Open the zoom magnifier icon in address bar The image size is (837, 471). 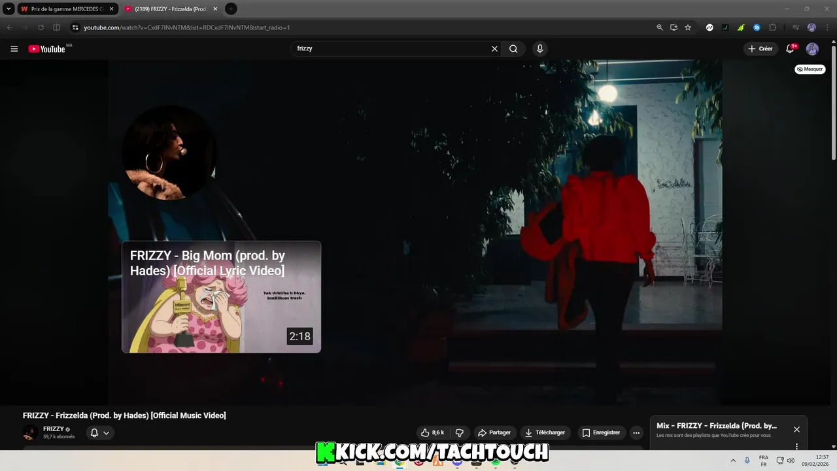pyautogui.click(x=660, y=27)
